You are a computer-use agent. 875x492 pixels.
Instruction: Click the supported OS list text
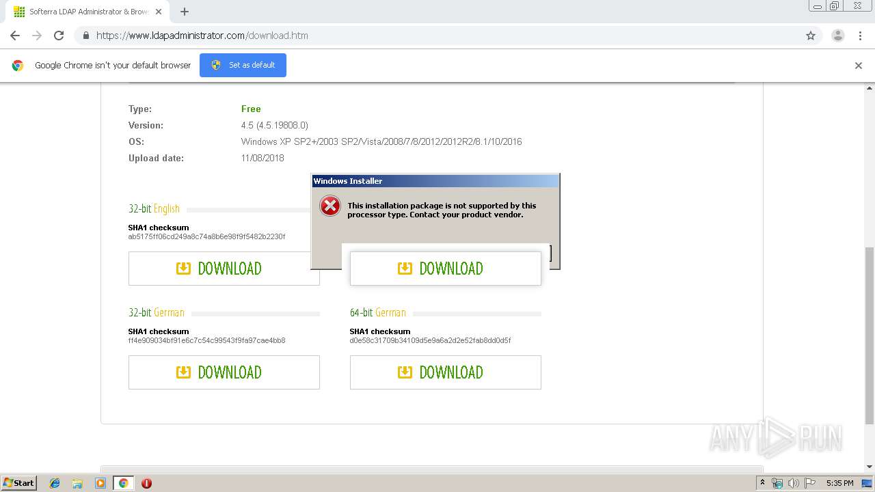381,141
